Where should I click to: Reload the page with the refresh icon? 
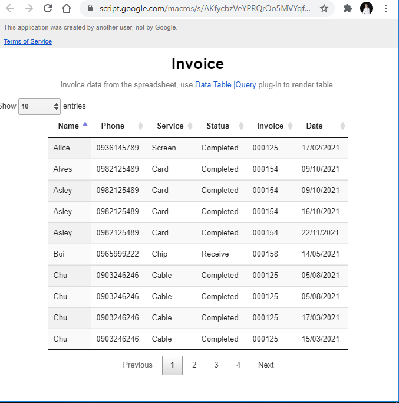(48, 8)
